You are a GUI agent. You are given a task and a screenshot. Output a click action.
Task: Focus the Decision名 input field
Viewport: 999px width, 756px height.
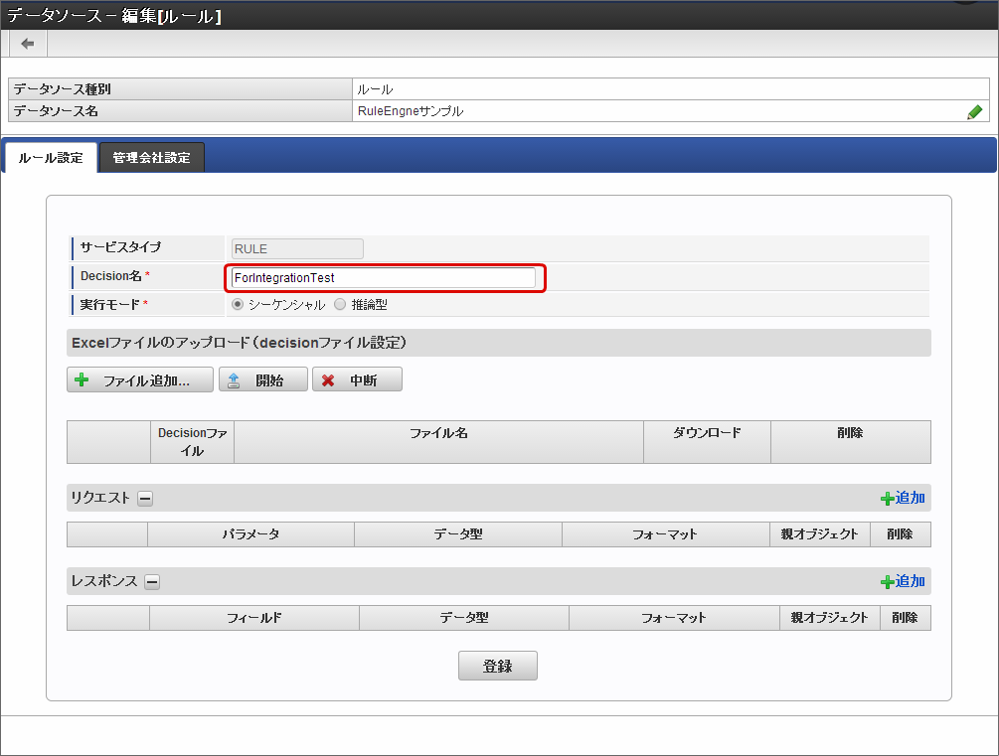click(384, 278)
